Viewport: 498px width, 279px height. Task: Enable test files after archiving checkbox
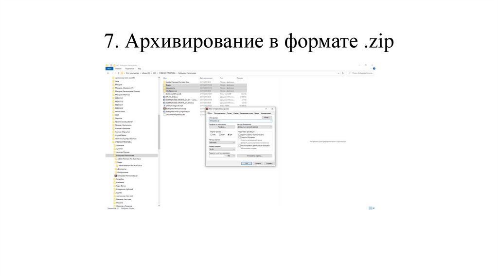coord(239,146)
